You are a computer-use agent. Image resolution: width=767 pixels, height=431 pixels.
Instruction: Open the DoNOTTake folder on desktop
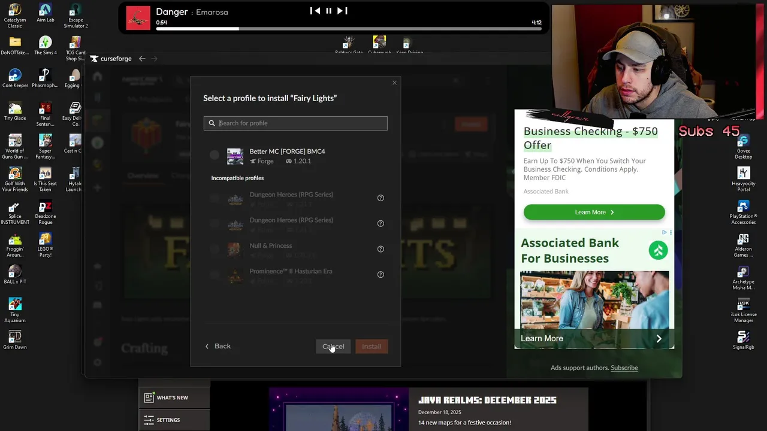pyautogui.click(x=15, y=45)
